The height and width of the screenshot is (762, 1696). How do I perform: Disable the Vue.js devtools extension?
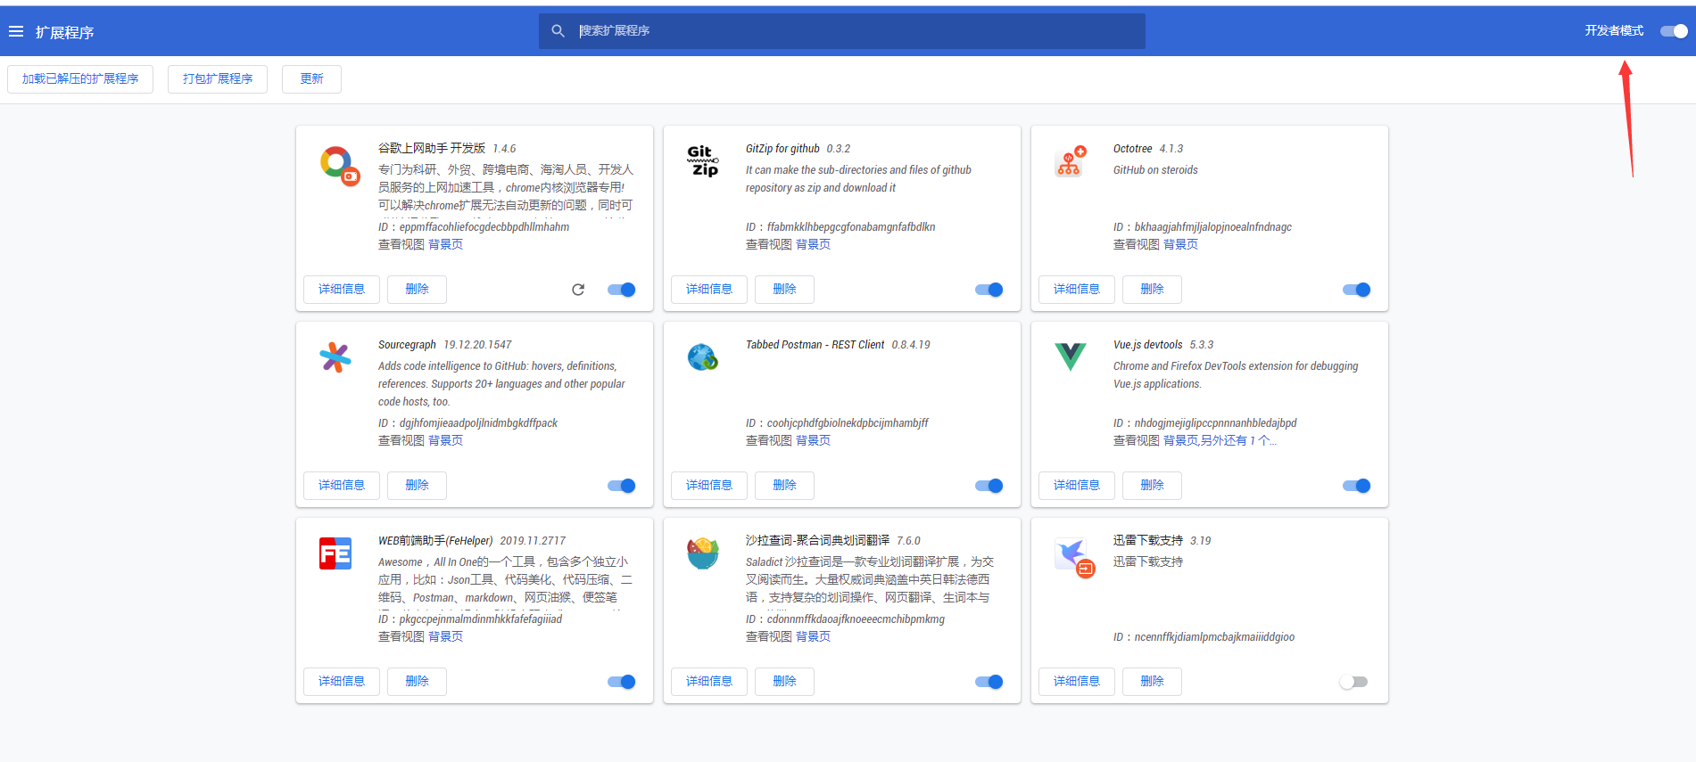point(1356,486)
